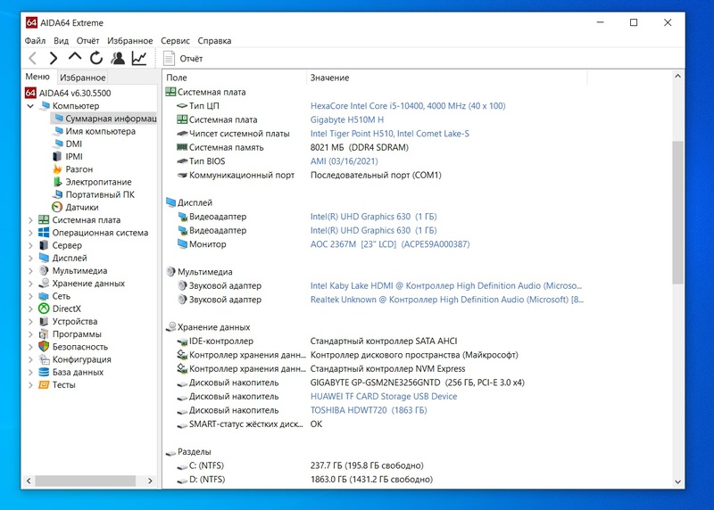Open the HexaCore Intel Core i5-10400 link

408,105
